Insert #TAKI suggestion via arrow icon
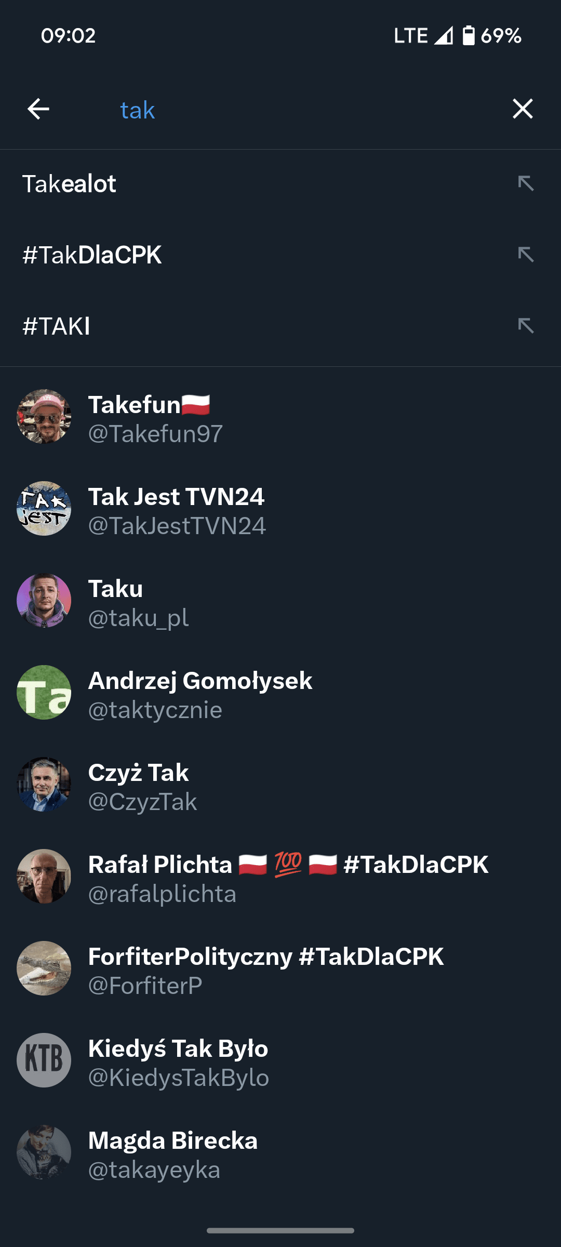Viewport: 561px width, 1247px height. click(526, 326)
